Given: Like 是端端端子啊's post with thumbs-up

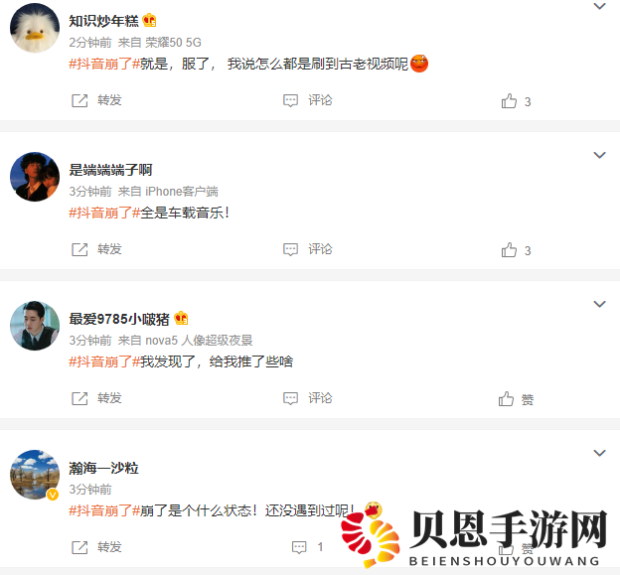Looking at the screenshot, I should tap(509, 250).
